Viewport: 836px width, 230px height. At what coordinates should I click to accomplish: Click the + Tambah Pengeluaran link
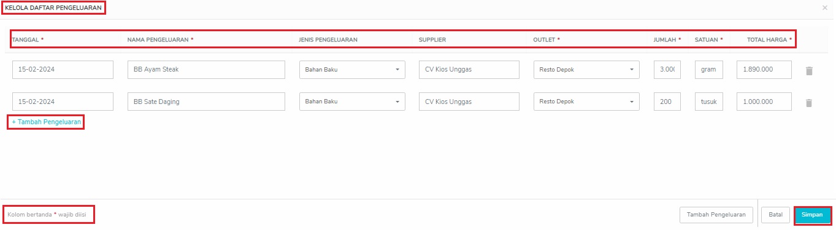tap(46, 122)
